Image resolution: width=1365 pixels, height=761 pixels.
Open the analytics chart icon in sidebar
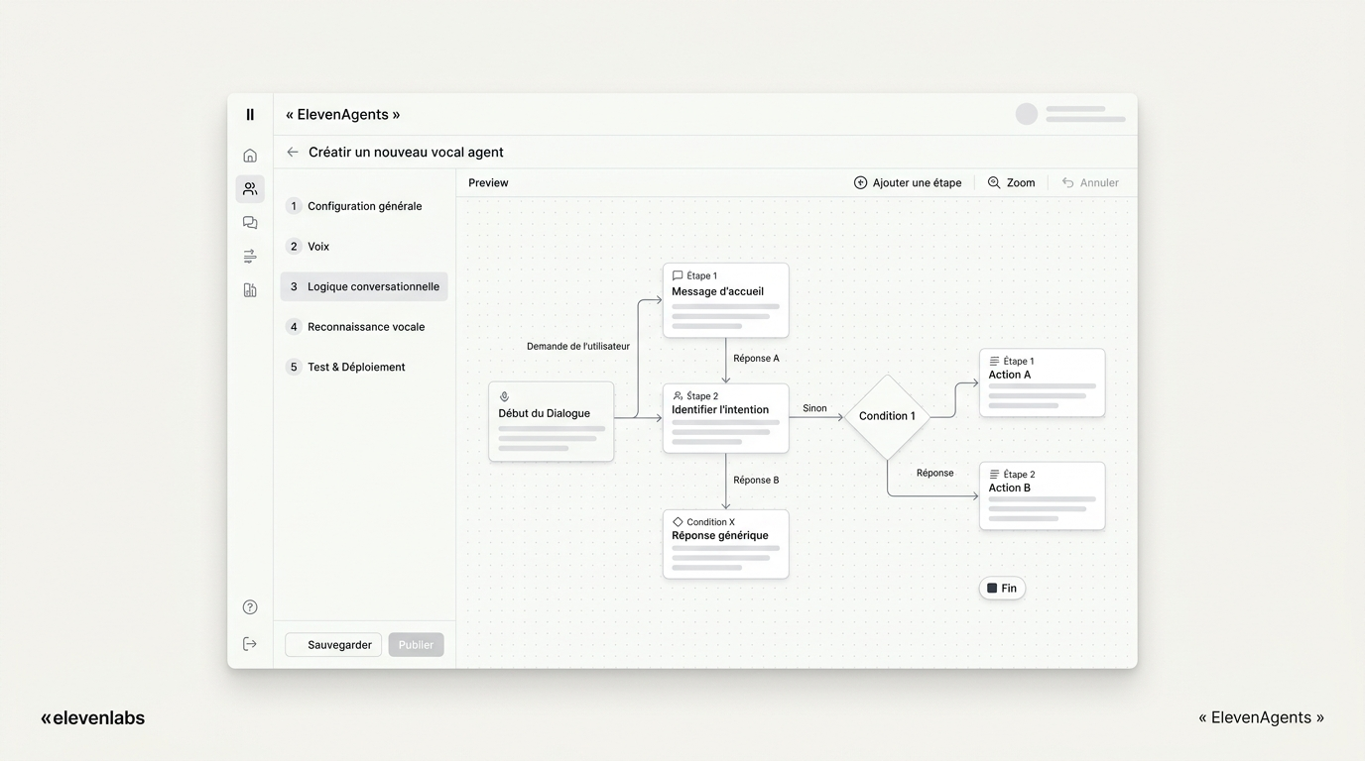250,290
